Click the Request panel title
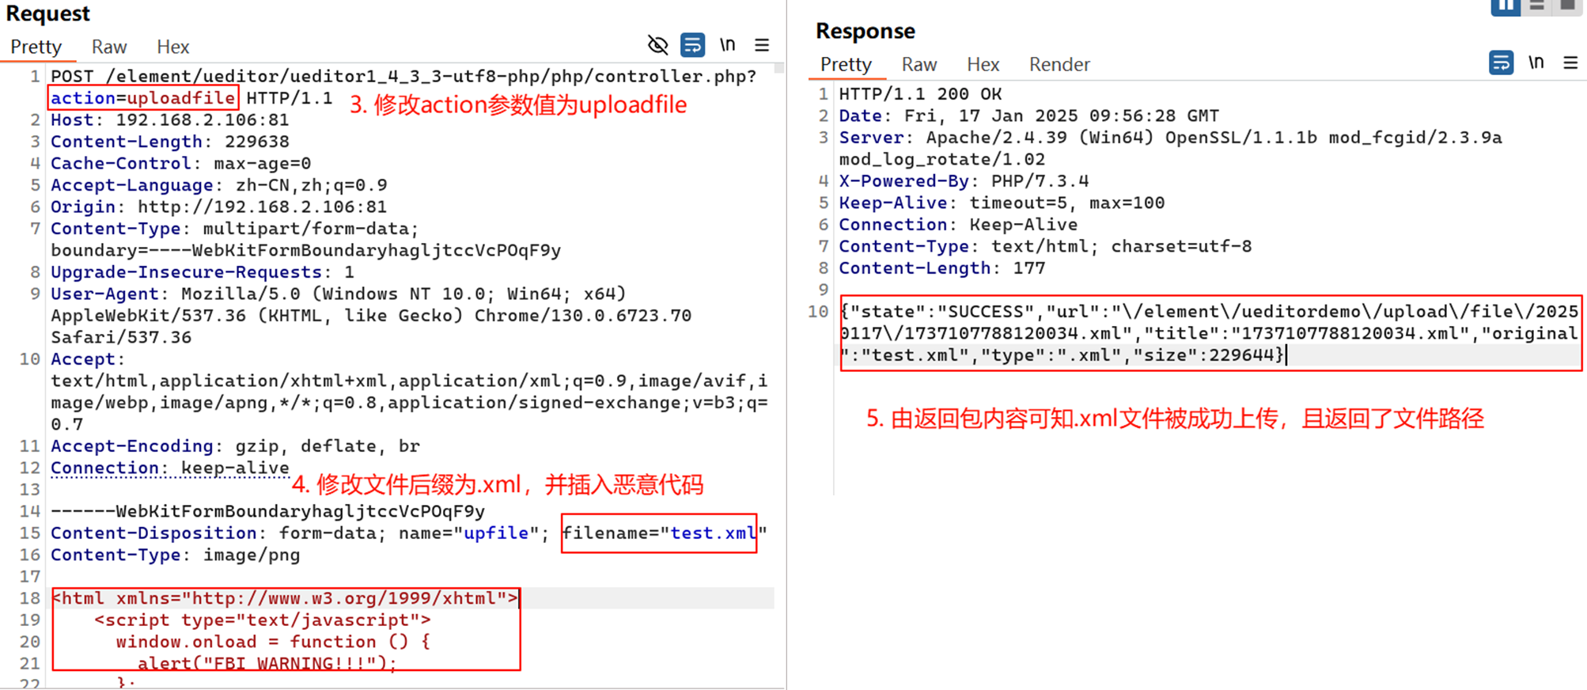Image resolution: width=1587 pixels, height=690 pixels. (x=48, y=13)
